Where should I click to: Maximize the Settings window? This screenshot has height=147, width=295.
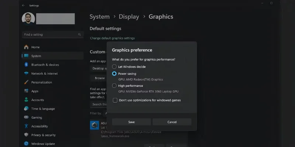point(271,3)
